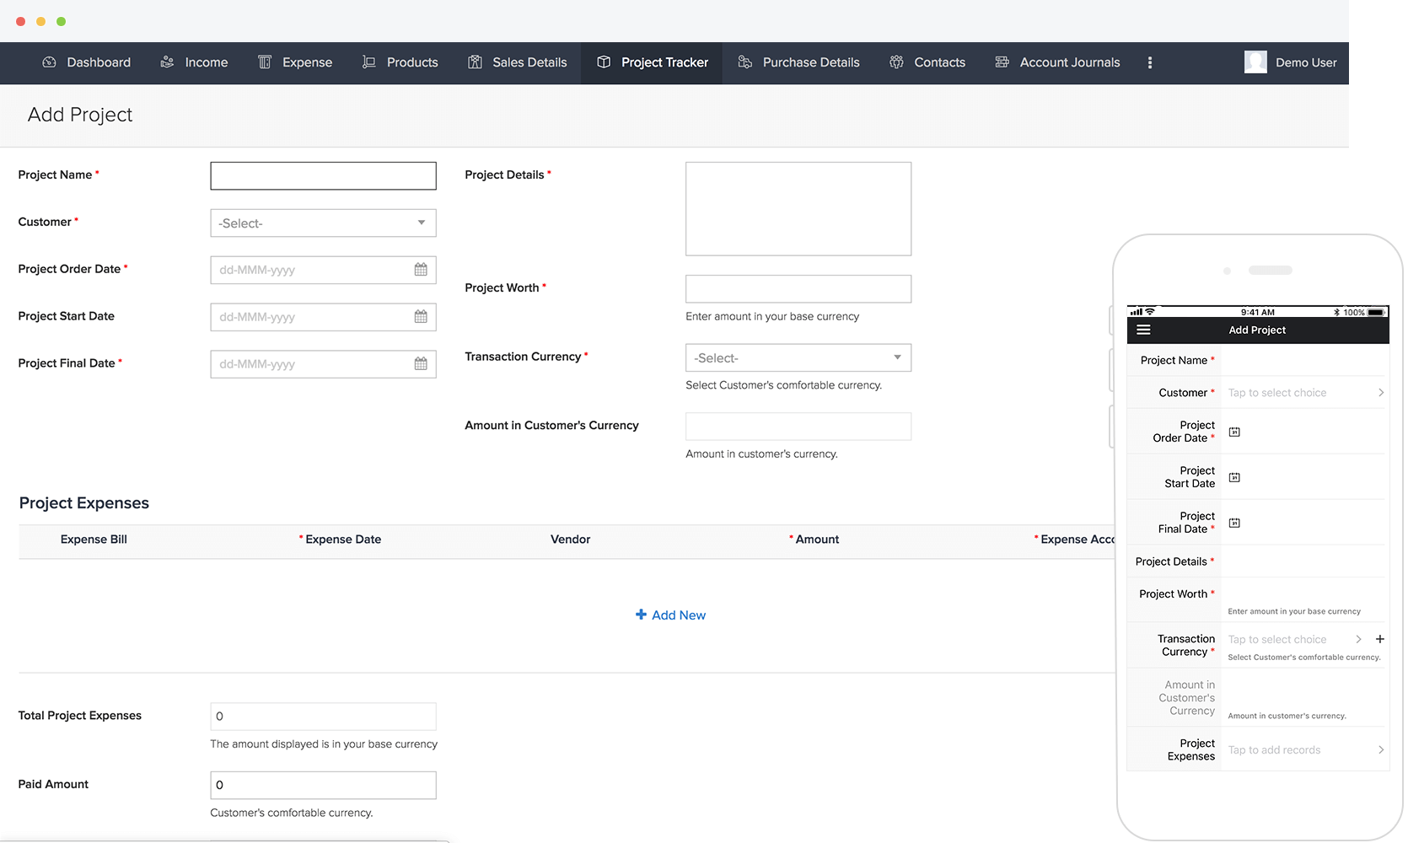Image resolution: width=1408 pixels, height=843 pixels.
Task: Open the Transaction Currency select dropdown
Action: (798, 357)
